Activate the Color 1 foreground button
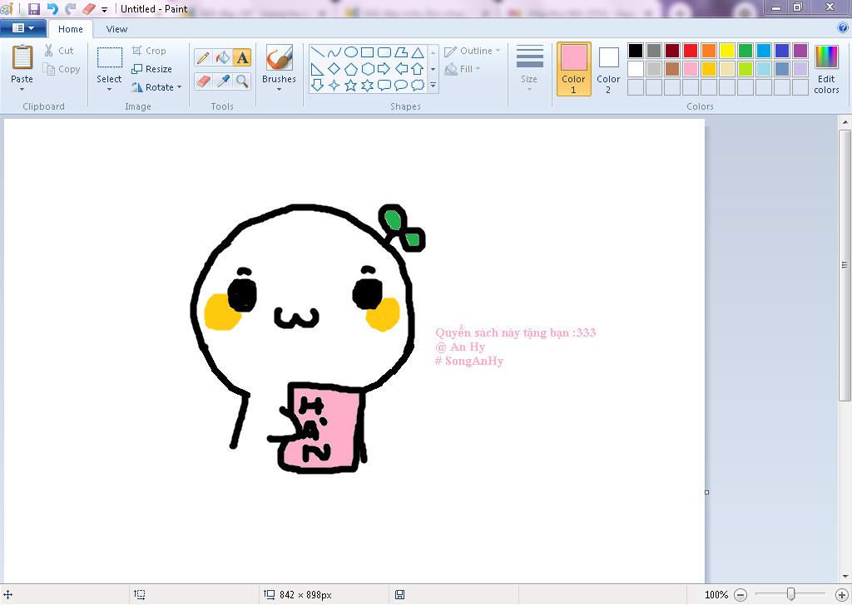 574,69
